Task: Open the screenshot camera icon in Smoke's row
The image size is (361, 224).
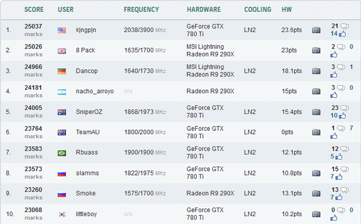Action: tap(316, 194)
